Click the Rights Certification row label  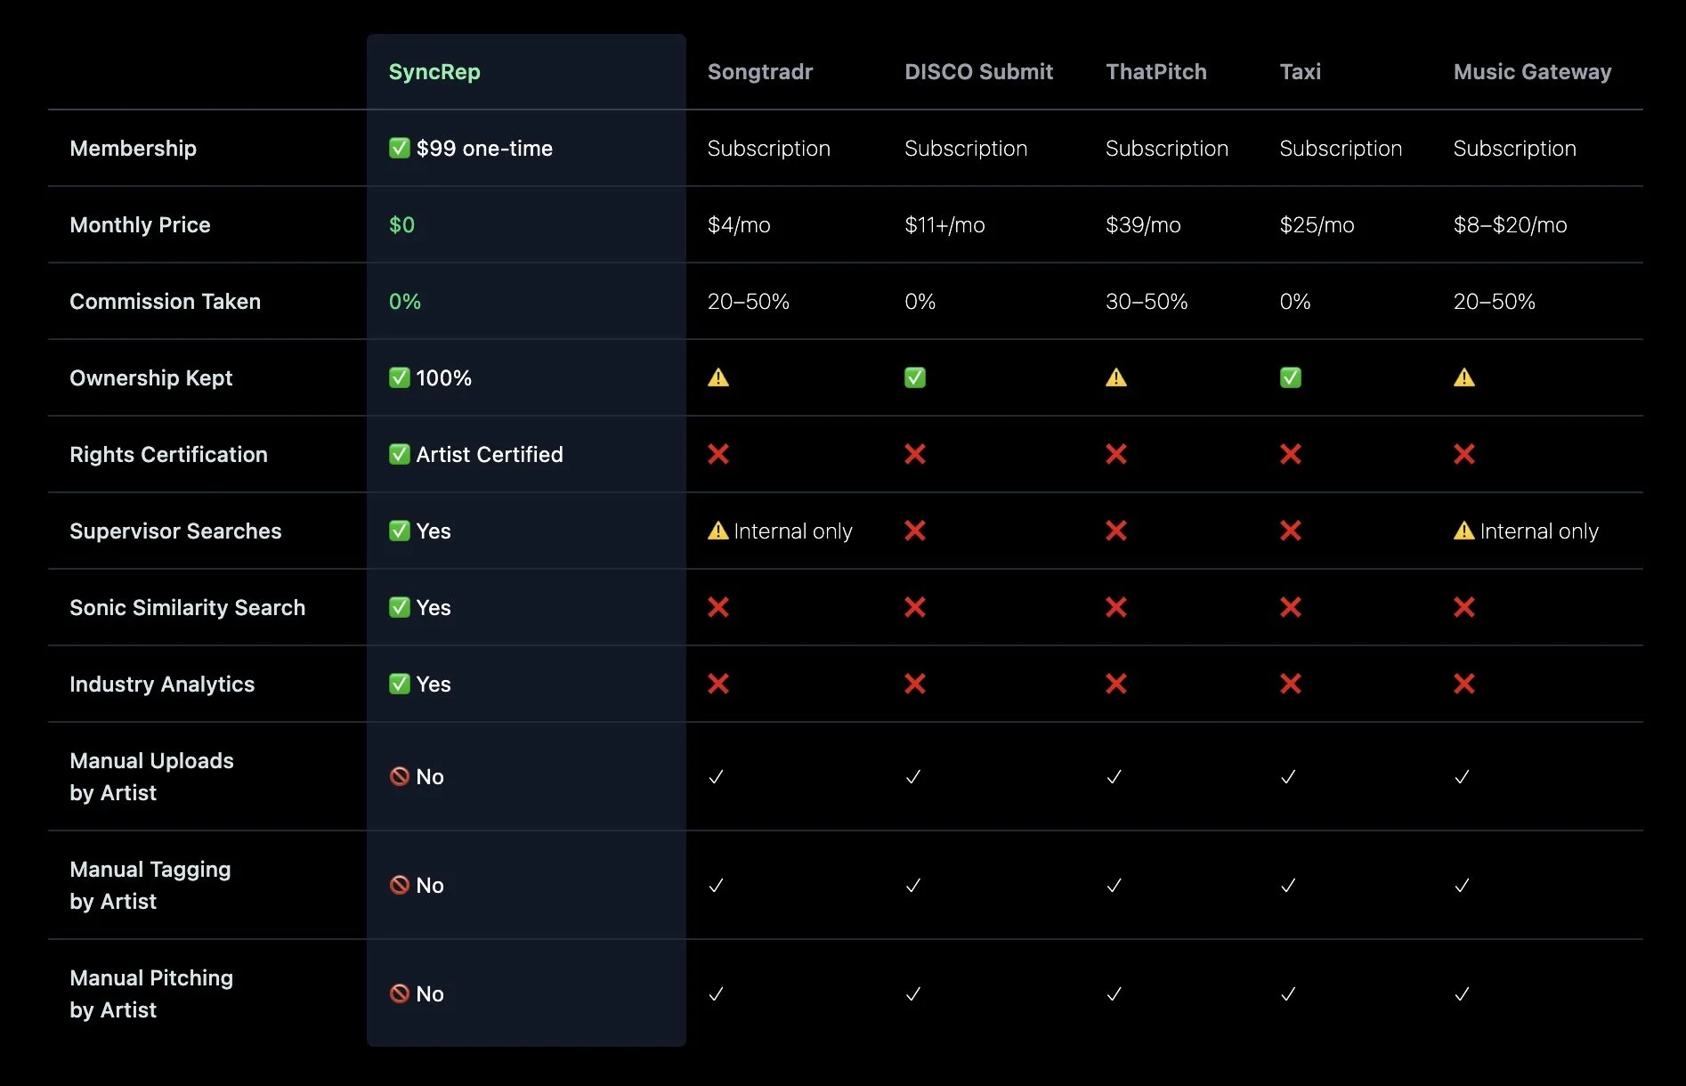169,455
